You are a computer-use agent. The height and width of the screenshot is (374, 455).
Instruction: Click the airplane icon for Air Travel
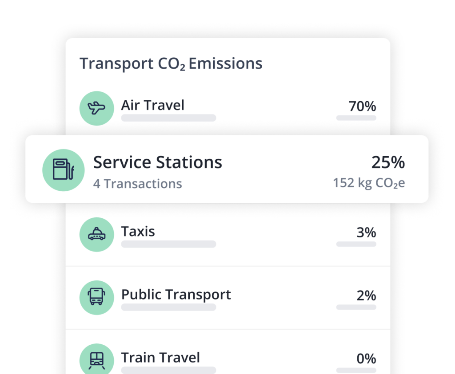click(96, 108)
